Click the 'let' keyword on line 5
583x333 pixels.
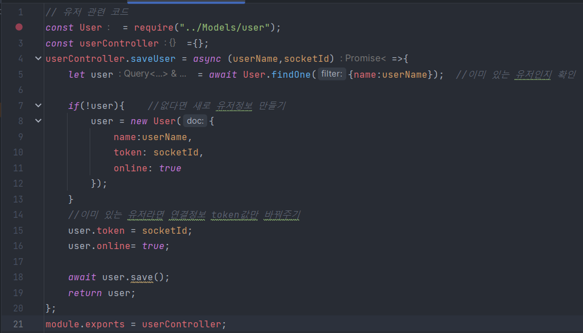click(76, 74)
